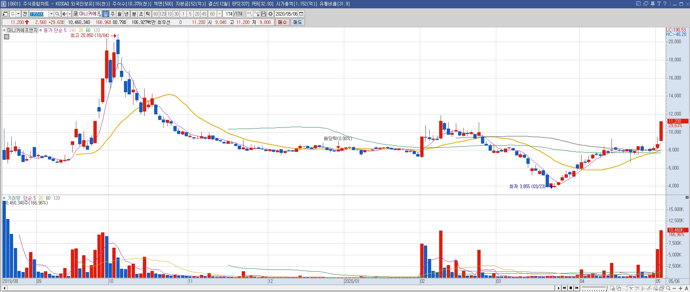Select daily (일) period toggle
This screenshot has height=292, width=690.
[105, 14]
